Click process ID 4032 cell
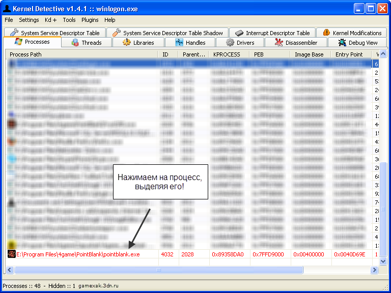This screenshot has width=391, height=293. pos(167,254)
